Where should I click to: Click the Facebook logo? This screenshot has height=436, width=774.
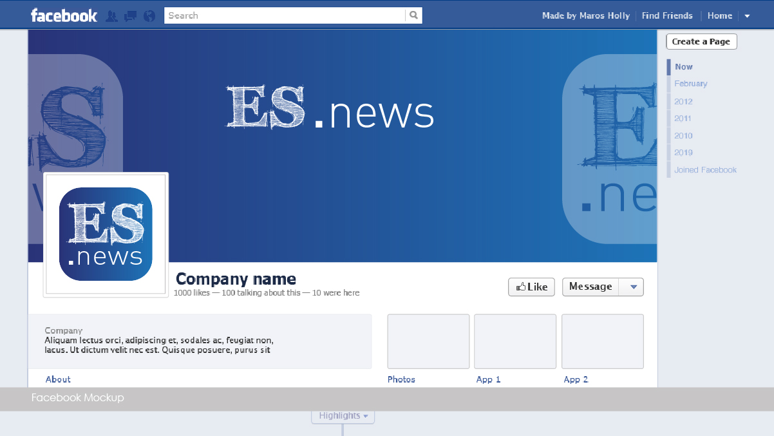(64, 15)
